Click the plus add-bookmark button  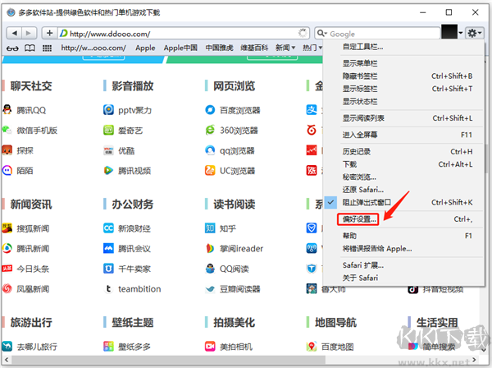[x=49, y=33]
